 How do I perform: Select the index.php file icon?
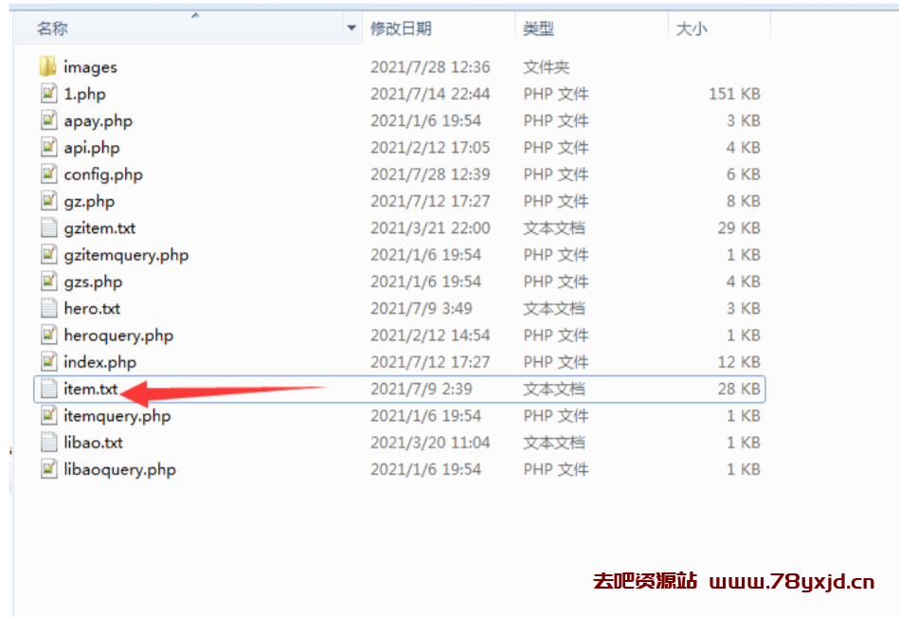click(48, 362)
